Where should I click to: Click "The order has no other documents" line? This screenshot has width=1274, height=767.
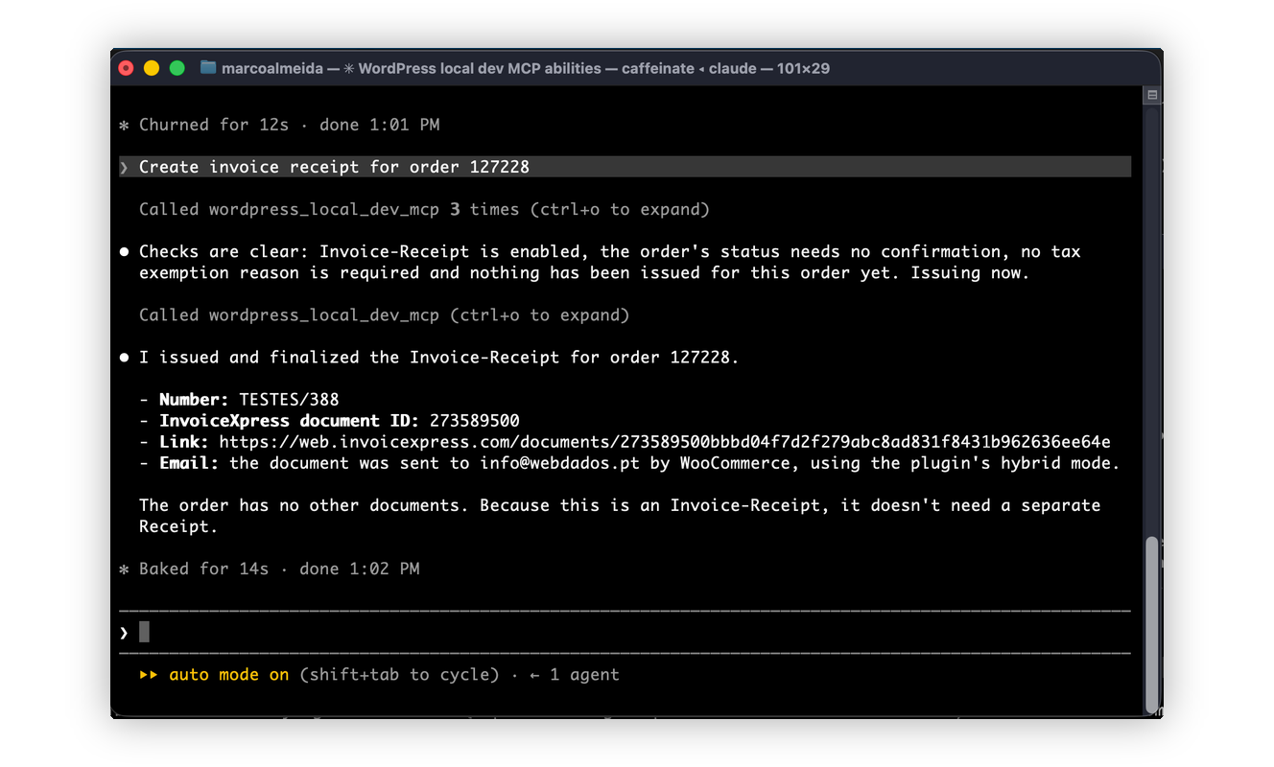tap(619, 505)
